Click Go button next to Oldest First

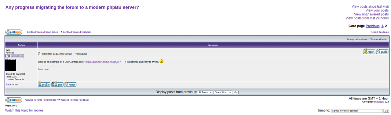[236, 92]
